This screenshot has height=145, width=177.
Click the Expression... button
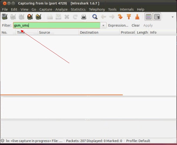[118, 25]
